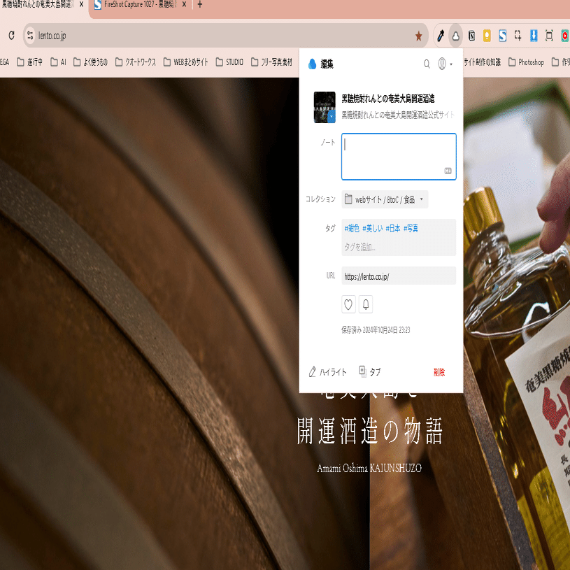Click the markdown icon in note field
Viewport: 570px width, 570px height.
448,171
